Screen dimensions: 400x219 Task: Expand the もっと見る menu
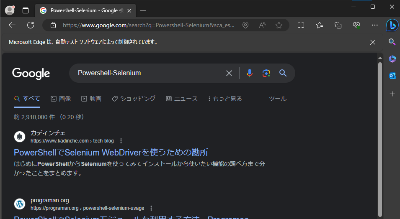[x=225, y=99]
